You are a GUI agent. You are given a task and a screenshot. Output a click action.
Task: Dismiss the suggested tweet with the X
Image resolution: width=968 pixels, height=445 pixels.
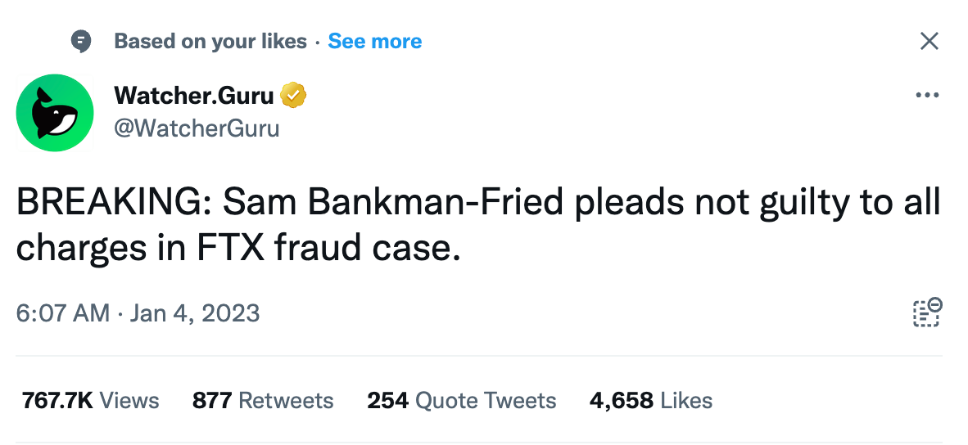[x=929, y=41]
